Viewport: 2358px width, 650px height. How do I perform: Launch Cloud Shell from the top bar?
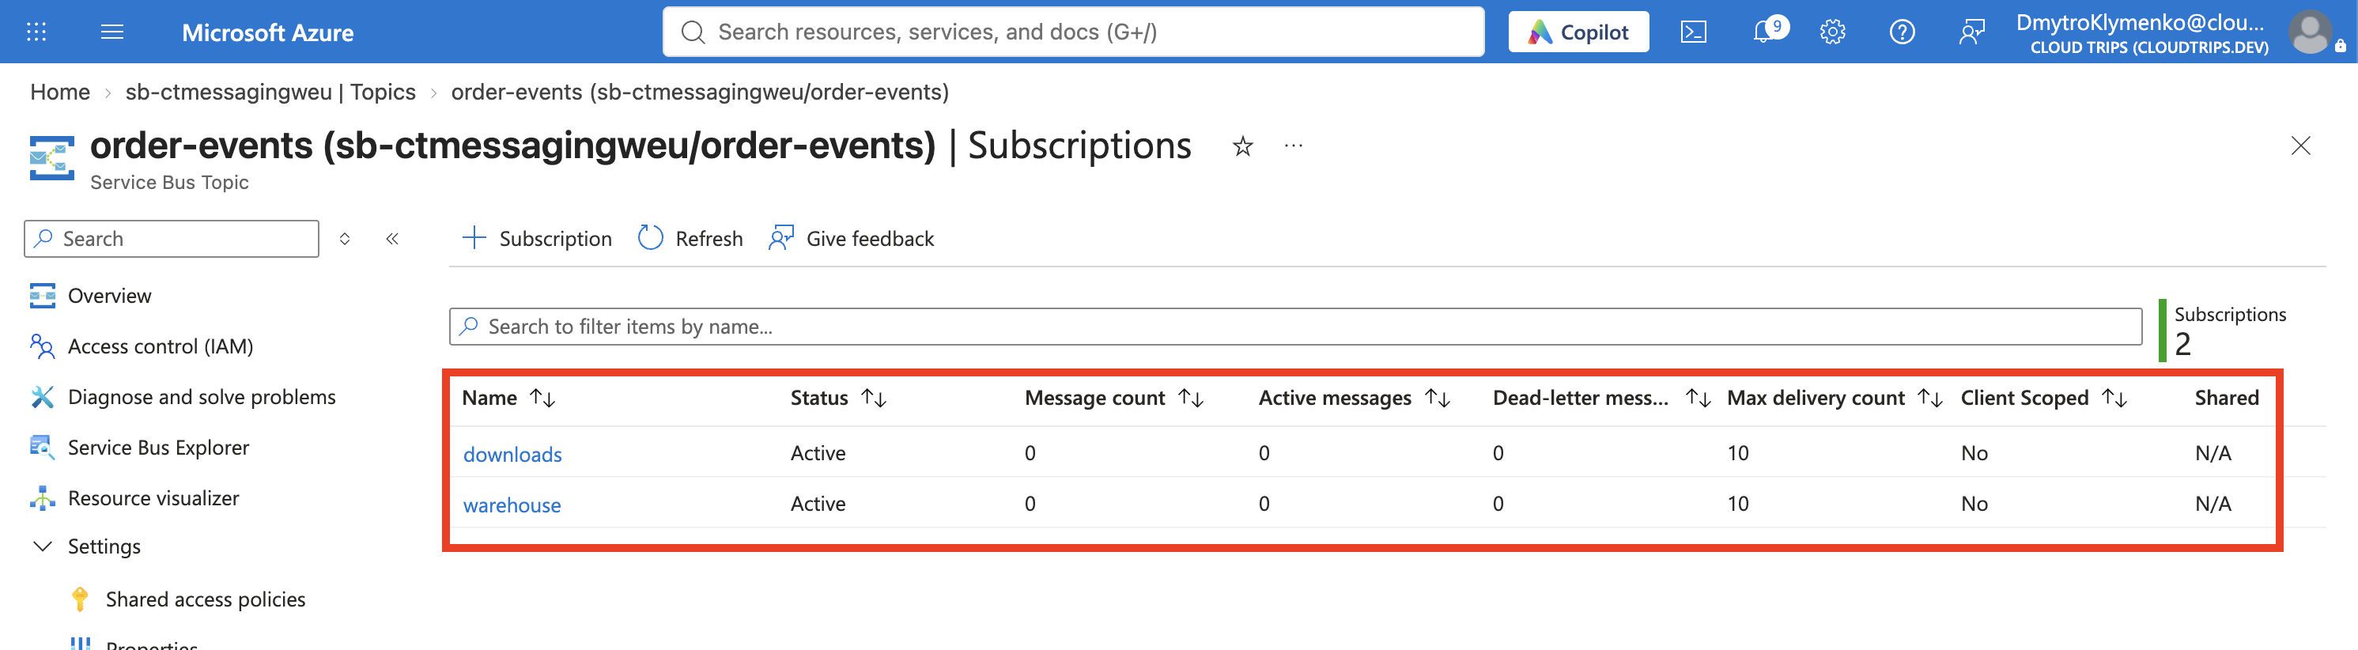(x=1692, y=32)
